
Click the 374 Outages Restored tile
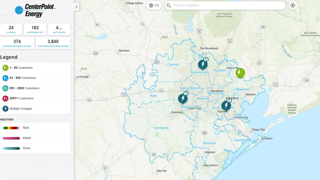pos(17,43)
